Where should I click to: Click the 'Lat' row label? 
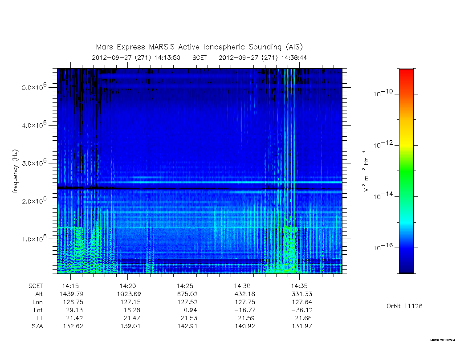[38, 310]
